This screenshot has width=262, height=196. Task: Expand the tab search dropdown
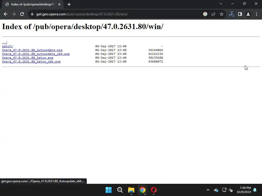pyautogui.click(x=221, y=4)
